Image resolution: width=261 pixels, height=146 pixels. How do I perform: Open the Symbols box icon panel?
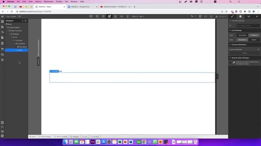pos(2,27)
